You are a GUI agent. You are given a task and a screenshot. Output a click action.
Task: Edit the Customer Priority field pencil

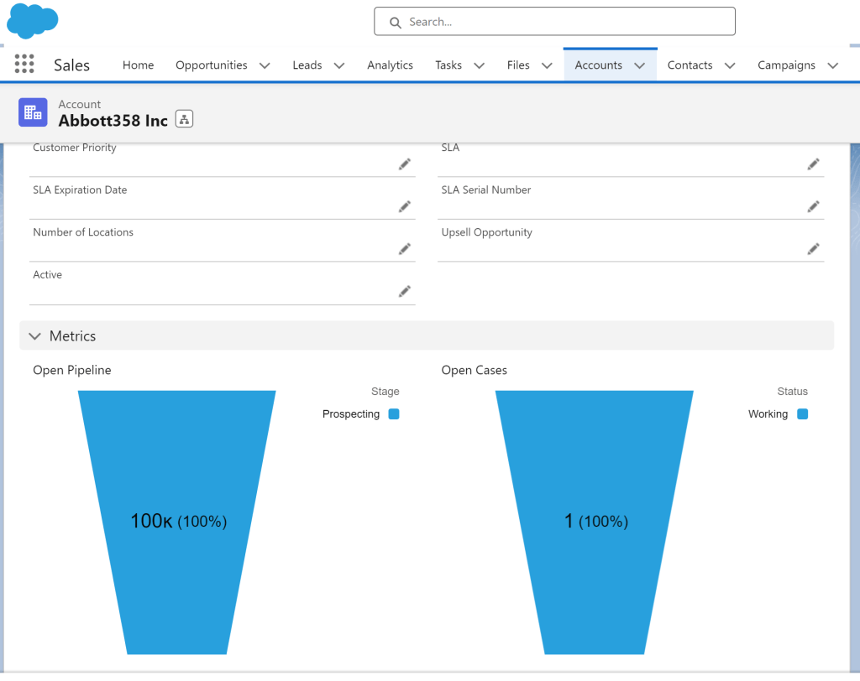405,164
